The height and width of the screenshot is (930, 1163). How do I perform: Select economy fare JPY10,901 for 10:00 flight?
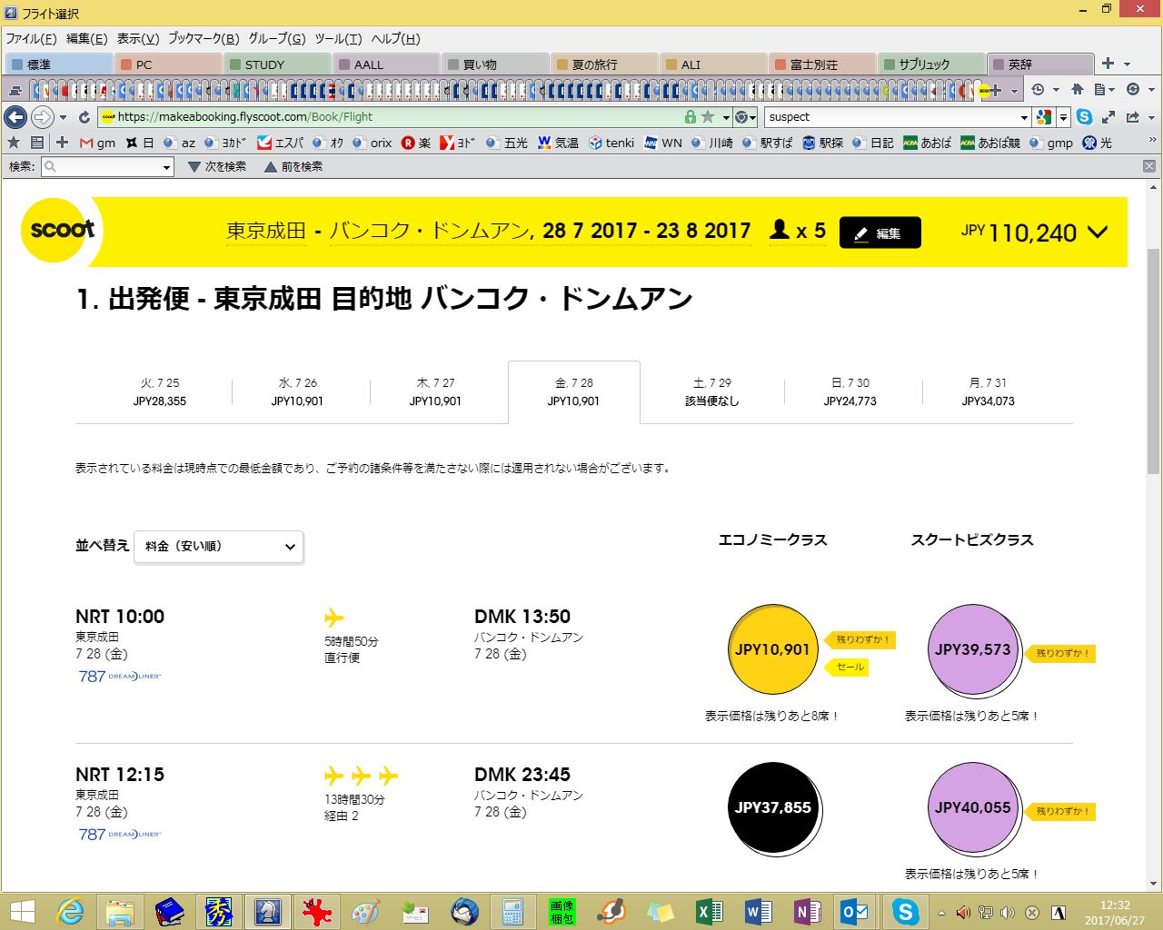[772, 649]
